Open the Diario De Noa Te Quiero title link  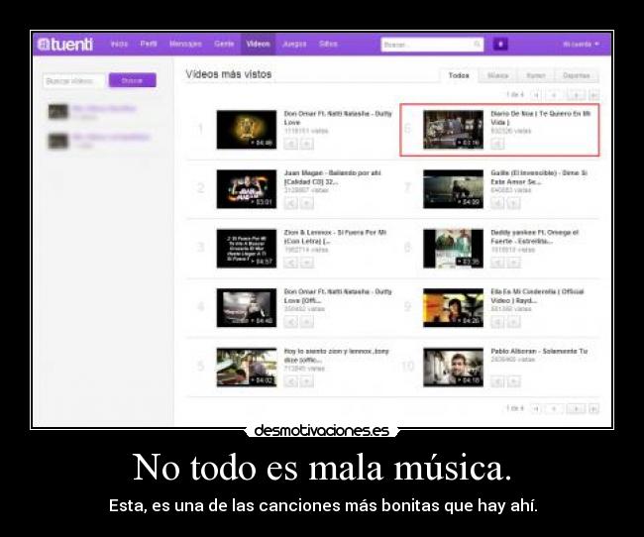coord(541,118)
